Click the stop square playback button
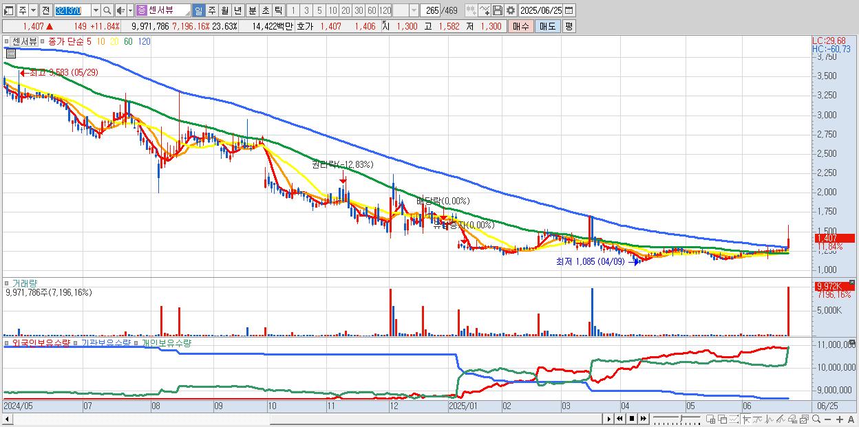The width and height of the screenshot is (859, 427). 632,419
